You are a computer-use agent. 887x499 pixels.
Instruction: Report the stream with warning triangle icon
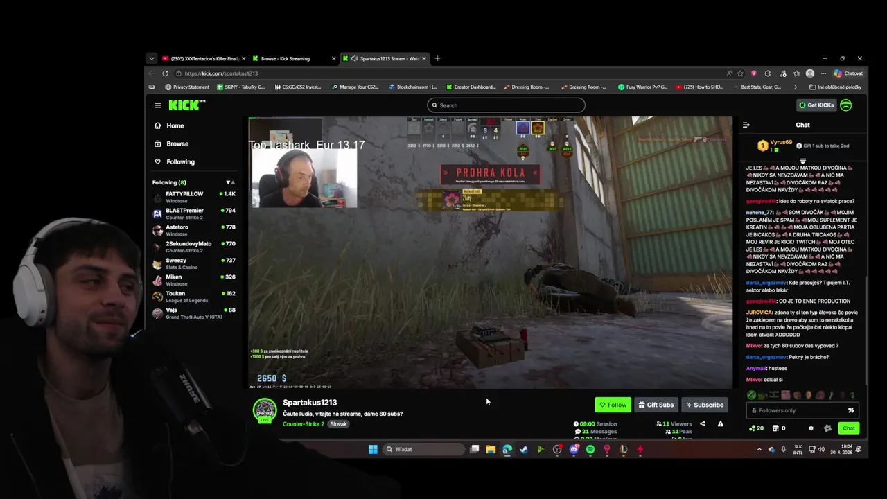pyautogui.click(x=721, y=424)
